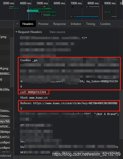Click the ";Not A Brand" header text
The image size is (123, 159).
[x=106, y=114]
